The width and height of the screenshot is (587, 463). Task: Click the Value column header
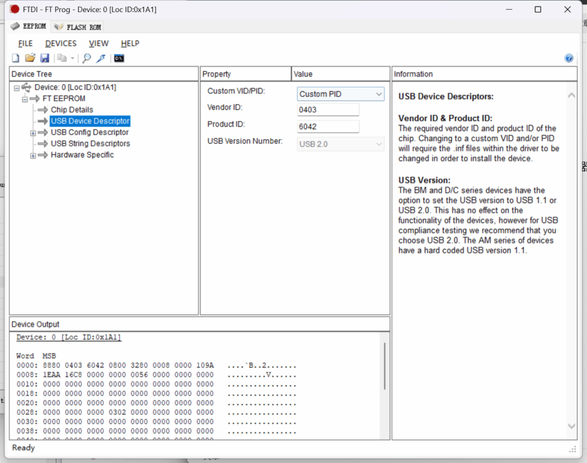(341, 74)
